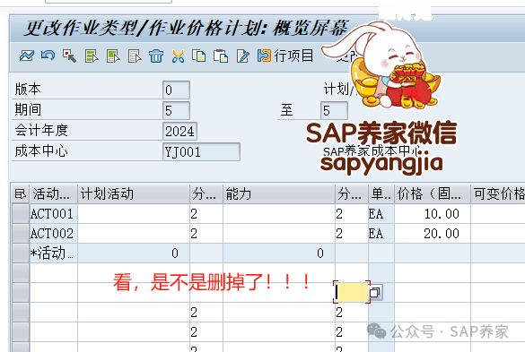Screen dimensions: 525x352
Task: Click the ACT002 activity type cell
Action: coord(54,234)
